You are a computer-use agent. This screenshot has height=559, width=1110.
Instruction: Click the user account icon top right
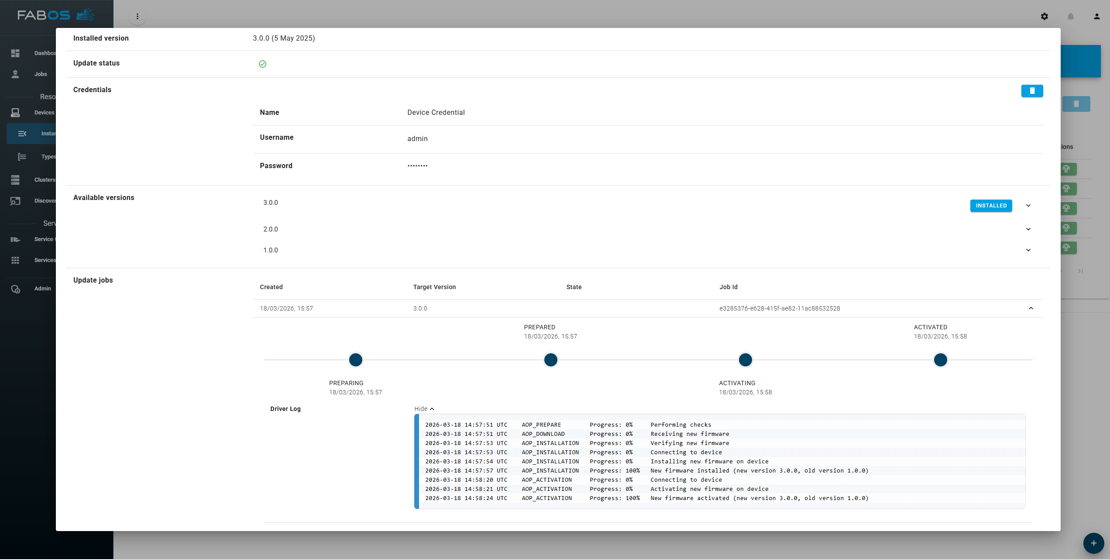(1096, 16)
